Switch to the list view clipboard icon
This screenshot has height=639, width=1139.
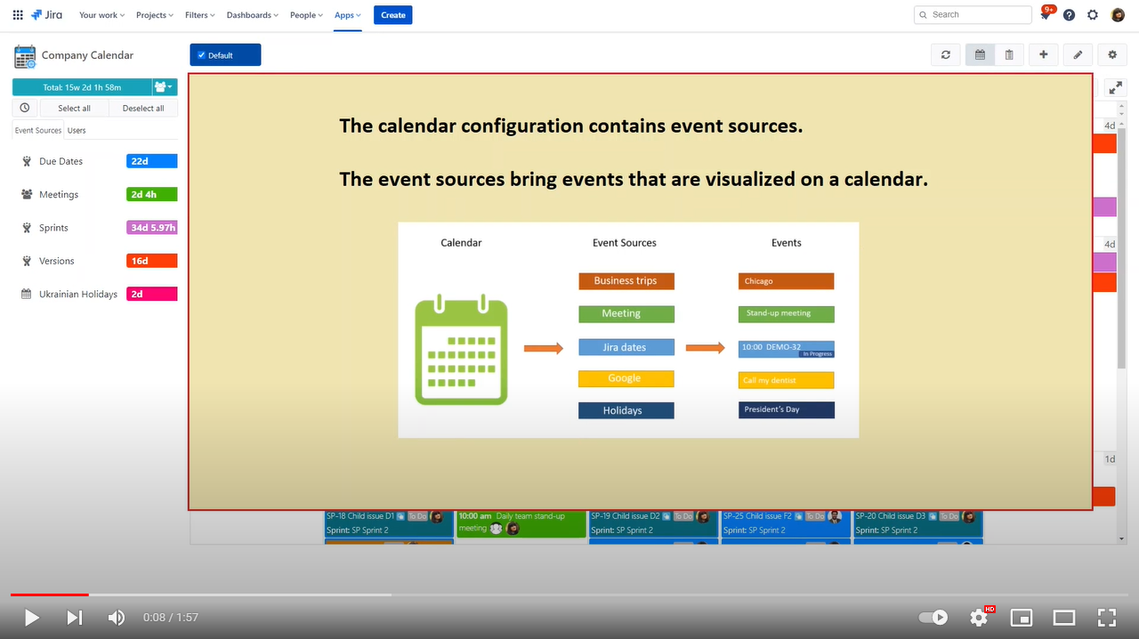[1009, 54]
